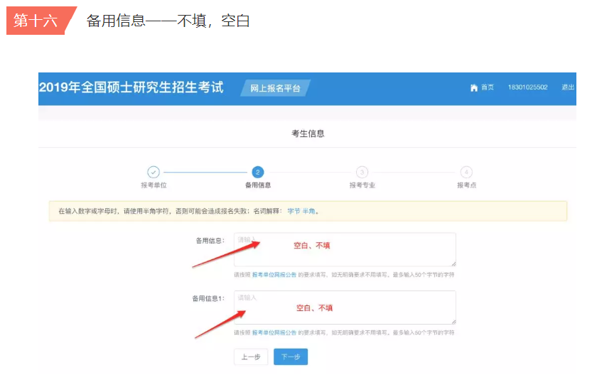Click resize handle of 备用信息 text area
The image size is (597, 375).
pos(452,263)
